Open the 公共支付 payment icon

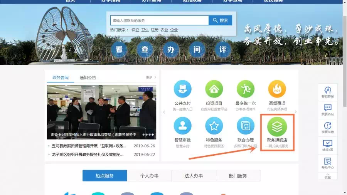pyautogui.click(x=182, y=89)
